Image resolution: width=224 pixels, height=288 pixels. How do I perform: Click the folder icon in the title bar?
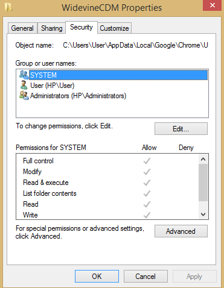[x=8, y=7]
